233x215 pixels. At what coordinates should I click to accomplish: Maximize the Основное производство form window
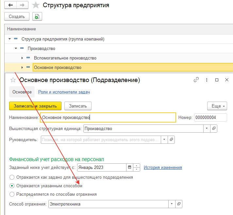point(217,80)
